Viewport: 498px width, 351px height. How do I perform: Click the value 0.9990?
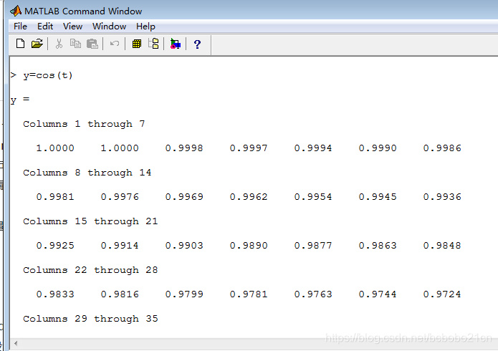pos(378,148)
